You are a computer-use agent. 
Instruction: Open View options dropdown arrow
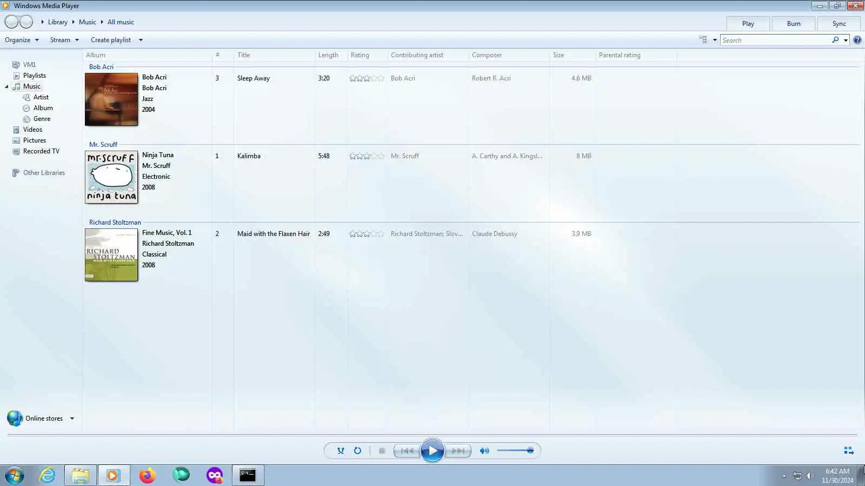coord(715,40)
